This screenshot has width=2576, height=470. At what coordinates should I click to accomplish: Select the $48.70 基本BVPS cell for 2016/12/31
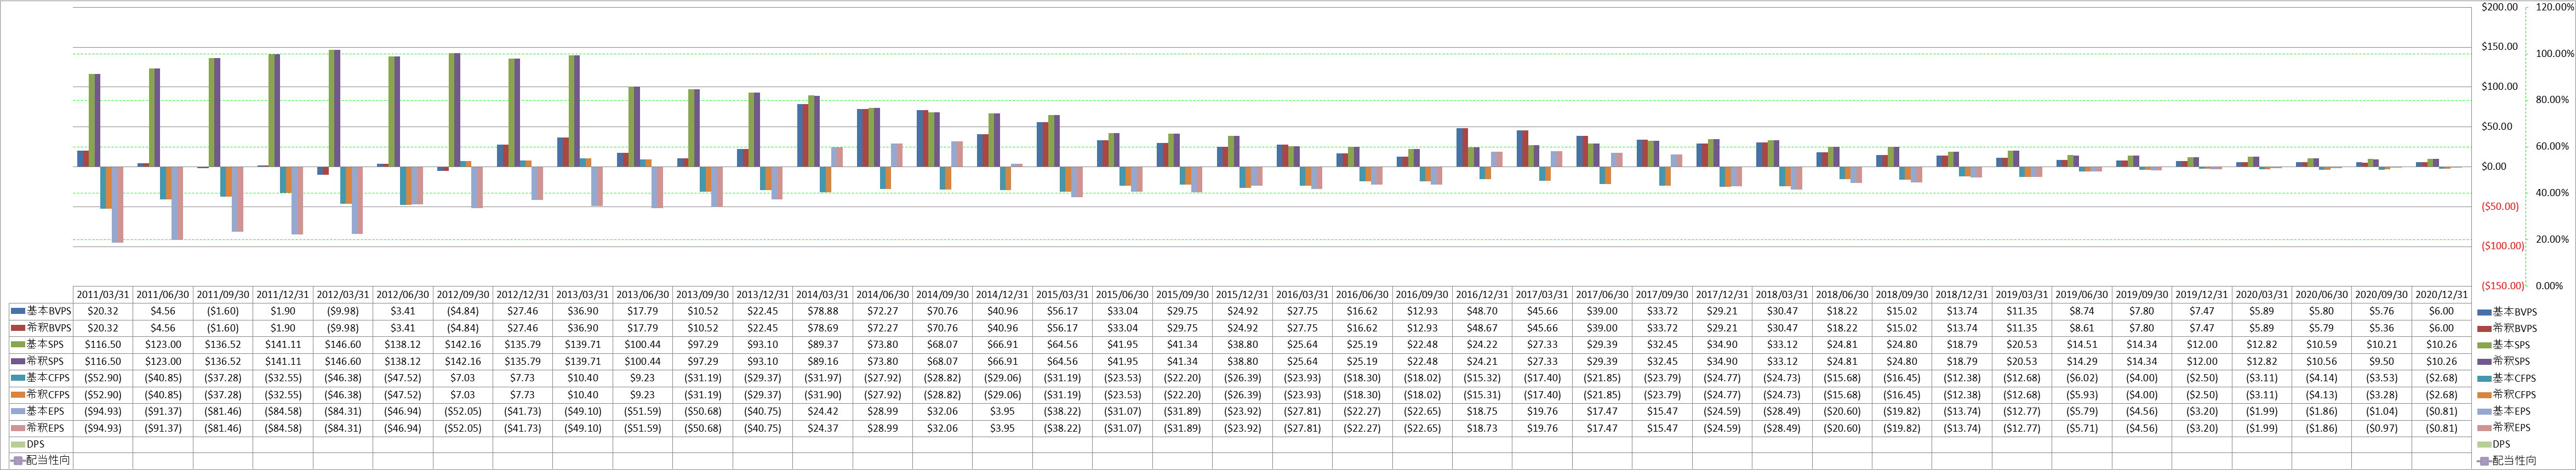[x=1482, y=311]
